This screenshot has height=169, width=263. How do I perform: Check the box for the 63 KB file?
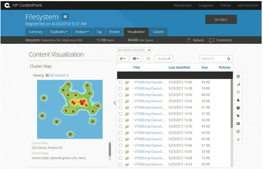[x=120, y=139]
